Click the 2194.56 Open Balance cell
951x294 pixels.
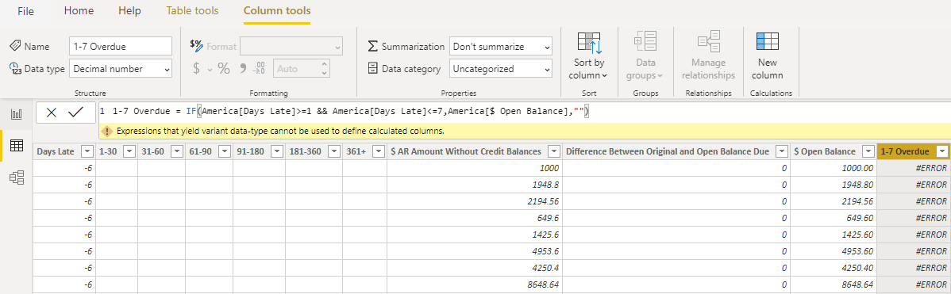coord(834,200)
